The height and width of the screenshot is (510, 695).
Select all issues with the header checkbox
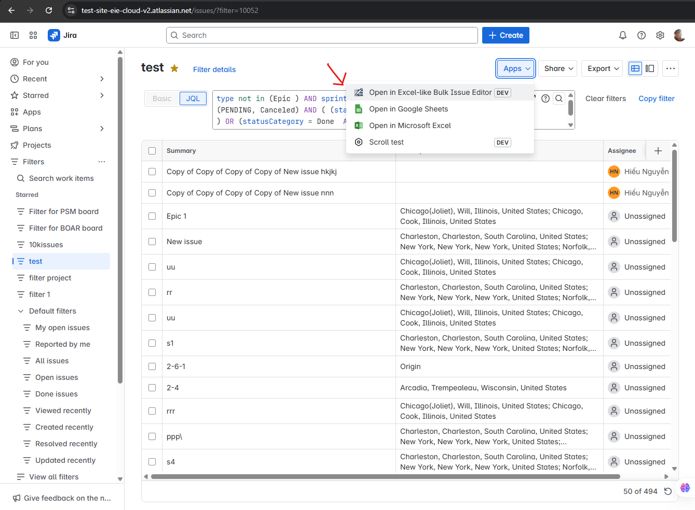(x=152, y=150)
